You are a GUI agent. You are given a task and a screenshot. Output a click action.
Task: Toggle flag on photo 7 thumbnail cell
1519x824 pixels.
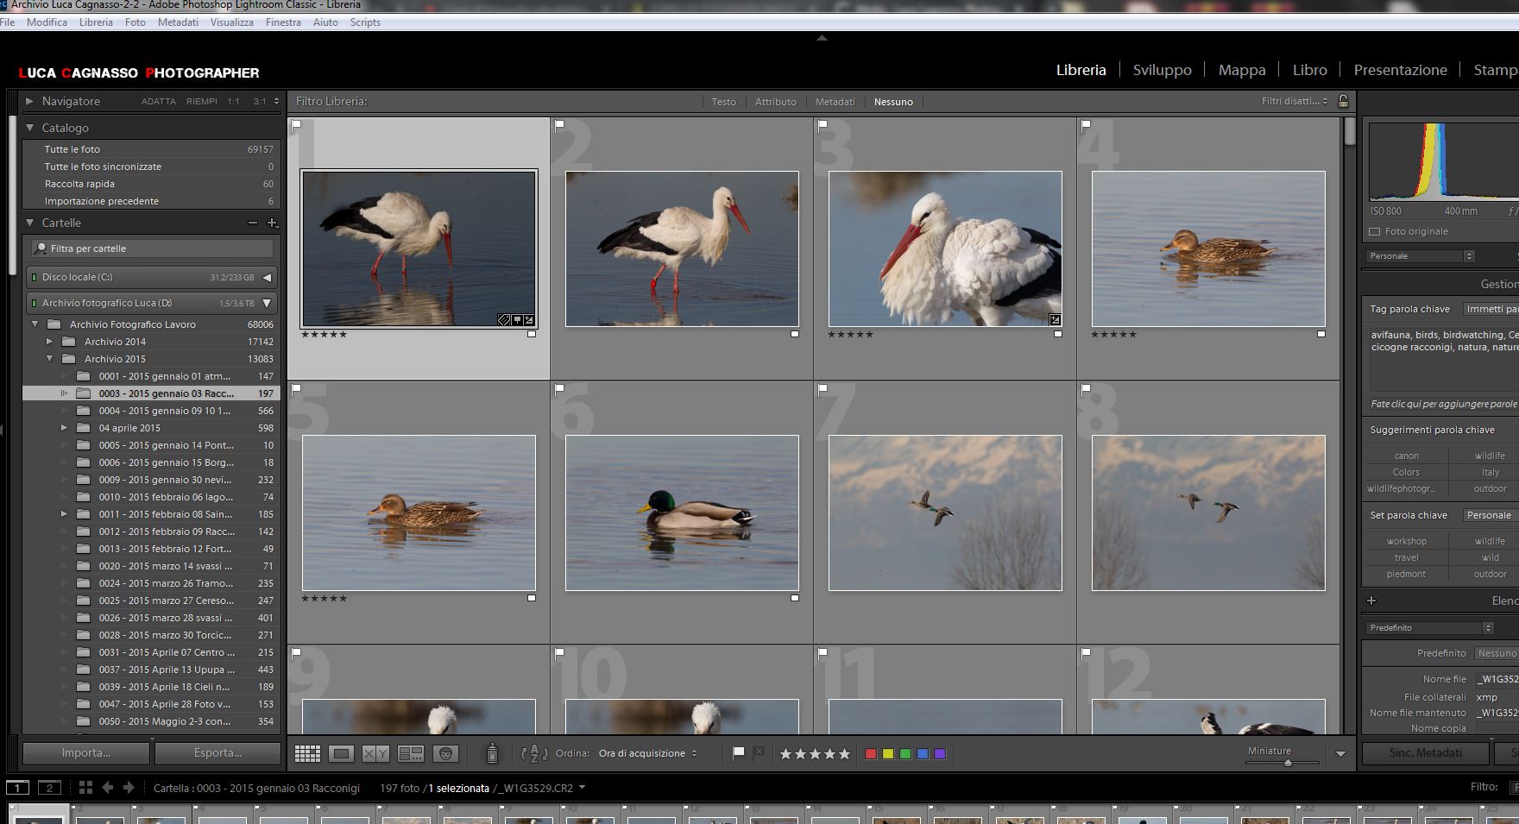point(823,390)
